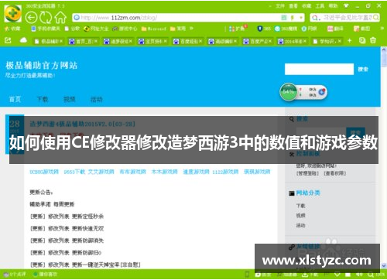Click the magnifier at search box's right end
The height and width of the screenshot is (280, 387).
pyautogui.click(x=376, y=18)
